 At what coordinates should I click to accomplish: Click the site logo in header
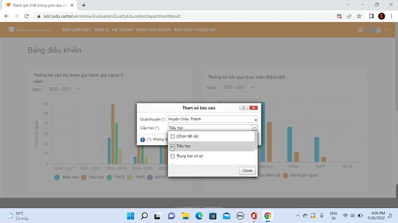click(x=29, y=29)
